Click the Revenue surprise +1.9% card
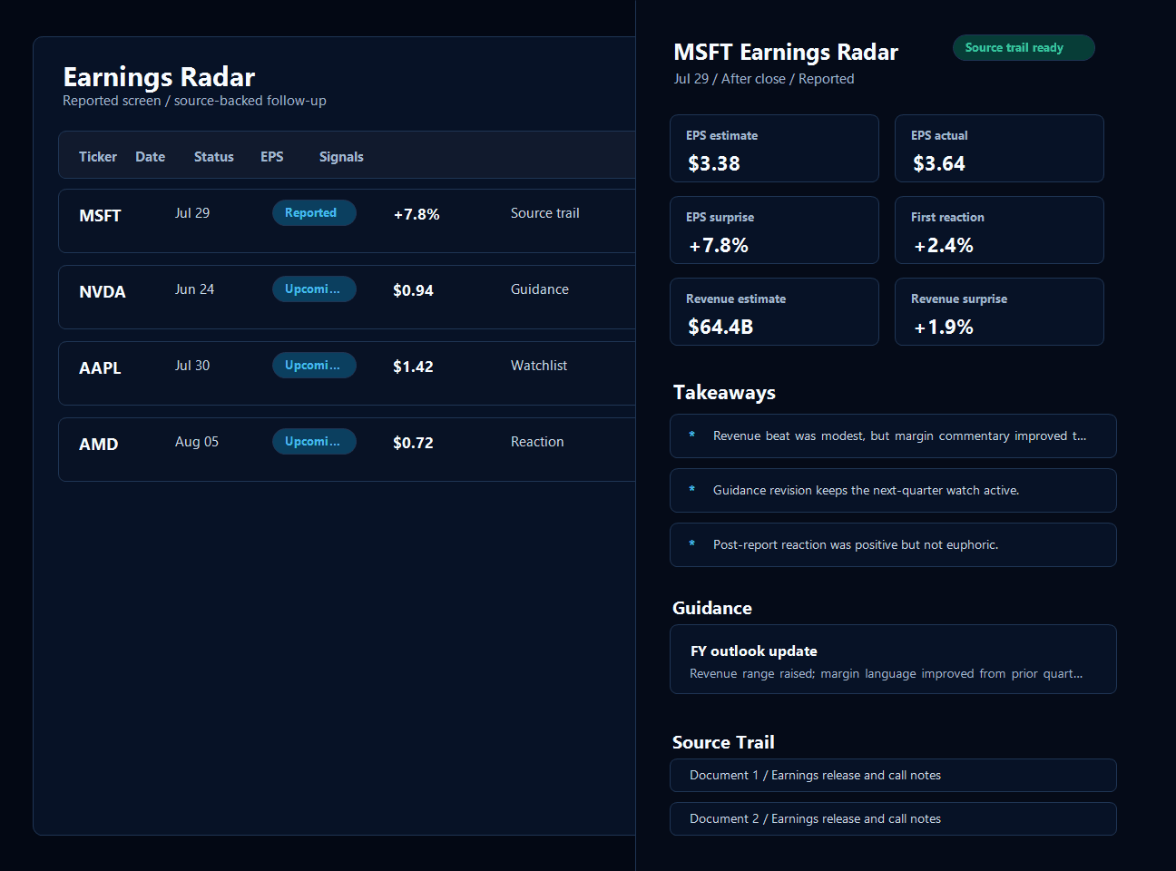 click(x=999, y=311)
